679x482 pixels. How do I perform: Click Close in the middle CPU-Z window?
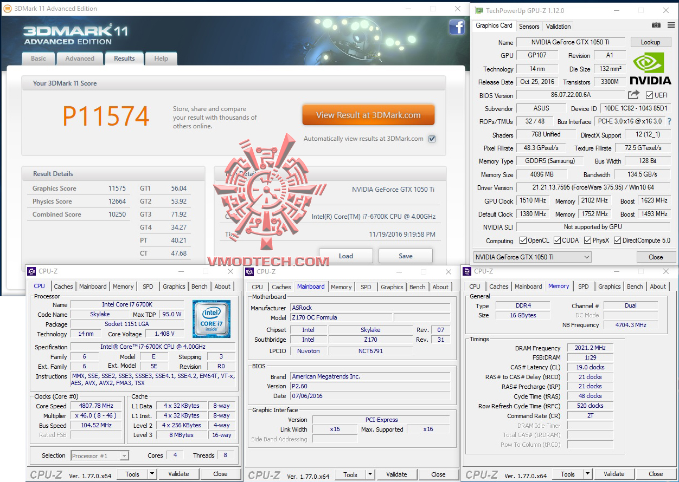438,474
